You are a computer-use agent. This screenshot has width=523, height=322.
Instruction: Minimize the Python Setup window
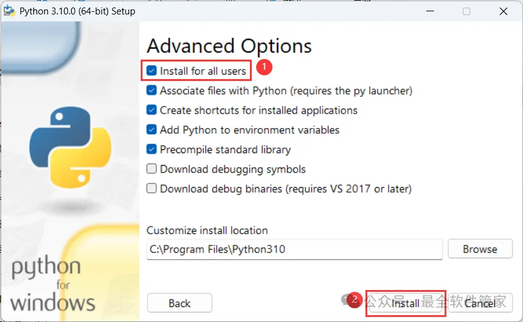430,11
